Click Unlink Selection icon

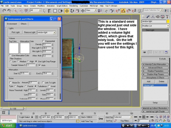coord(21,11)
